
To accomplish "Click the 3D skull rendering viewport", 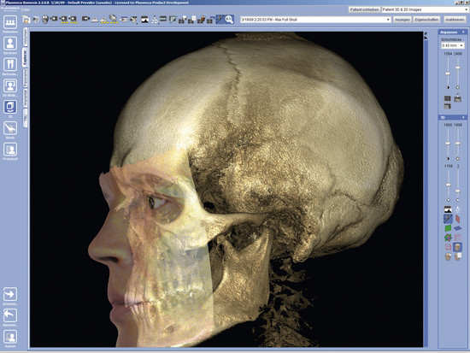I will click(226, 189).
